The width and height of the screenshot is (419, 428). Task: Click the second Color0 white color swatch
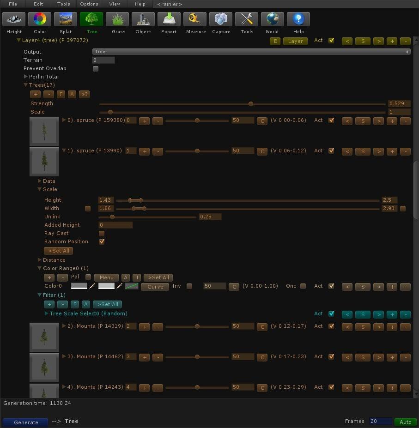click(106, 286)
